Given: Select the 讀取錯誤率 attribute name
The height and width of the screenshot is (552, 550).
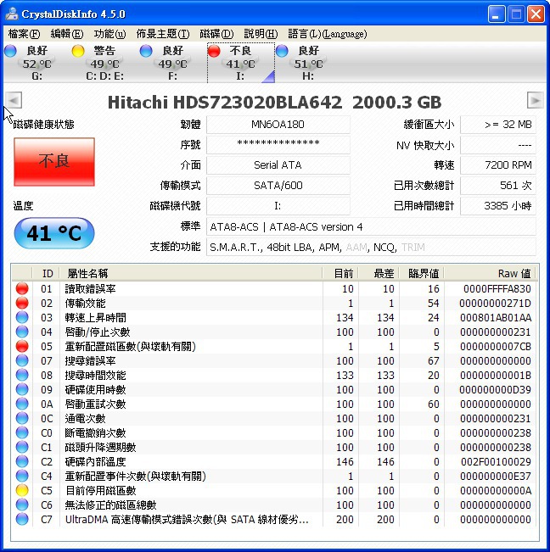Looking at the screenshot, I should pyautogui.click(x=90, y=289).
